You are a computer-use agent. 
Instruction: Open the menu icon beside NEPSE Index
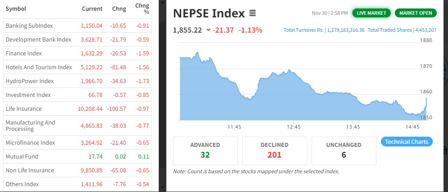(x=252, y=13)
